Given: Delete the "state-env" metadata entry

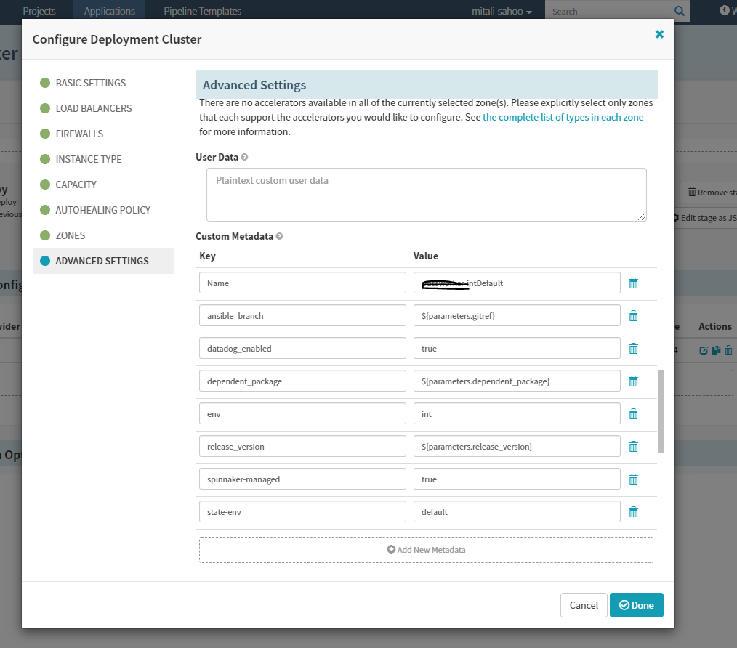Looking at the screenshot, I should click(633, 511).
